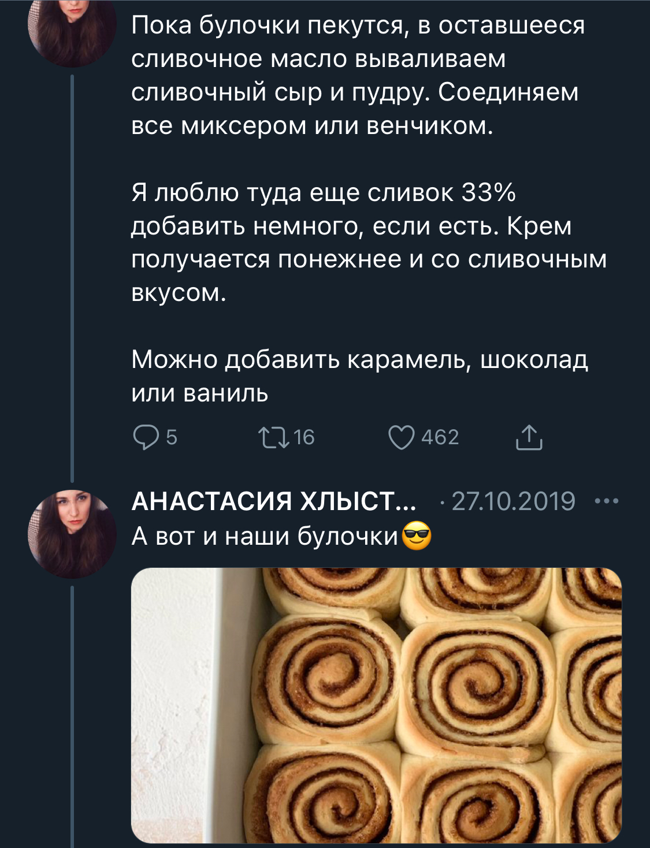This screenshot has height=848, width=650.
Task: Open the share icon for the tweet
Action: point(528,437)
